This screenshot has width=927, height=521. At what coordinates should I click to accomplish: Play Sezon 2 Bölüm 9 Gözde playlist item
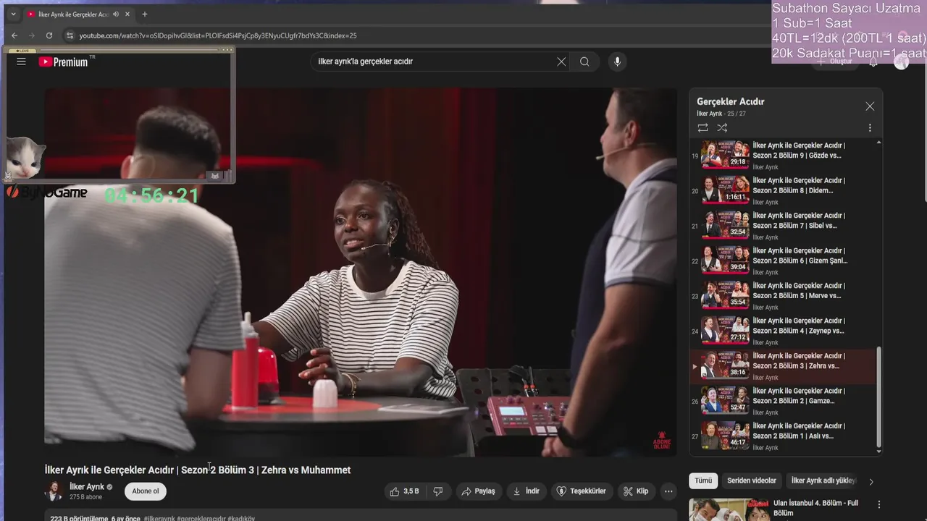pos(784,156)
